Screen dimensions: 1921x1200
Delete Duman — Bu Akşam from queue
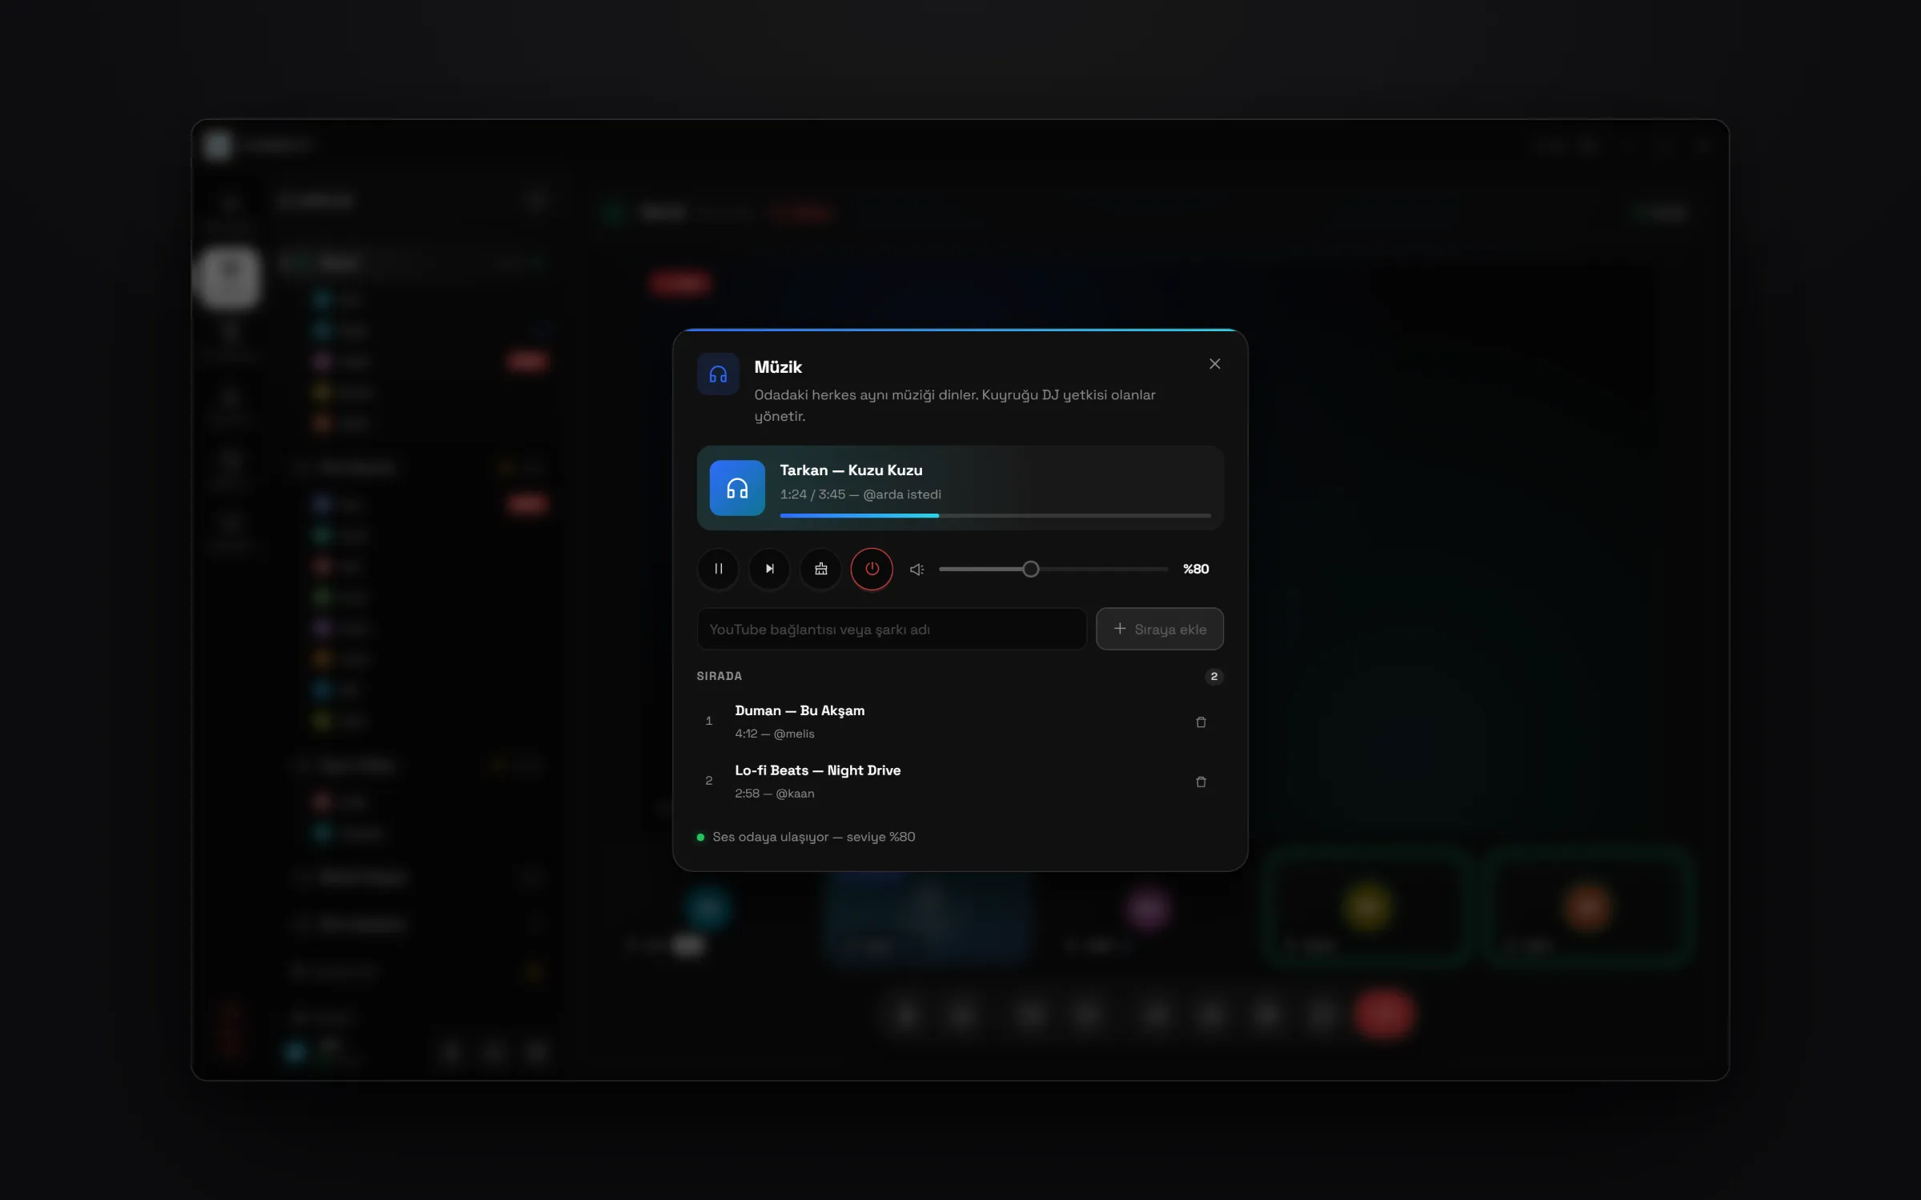point(1201,722)
